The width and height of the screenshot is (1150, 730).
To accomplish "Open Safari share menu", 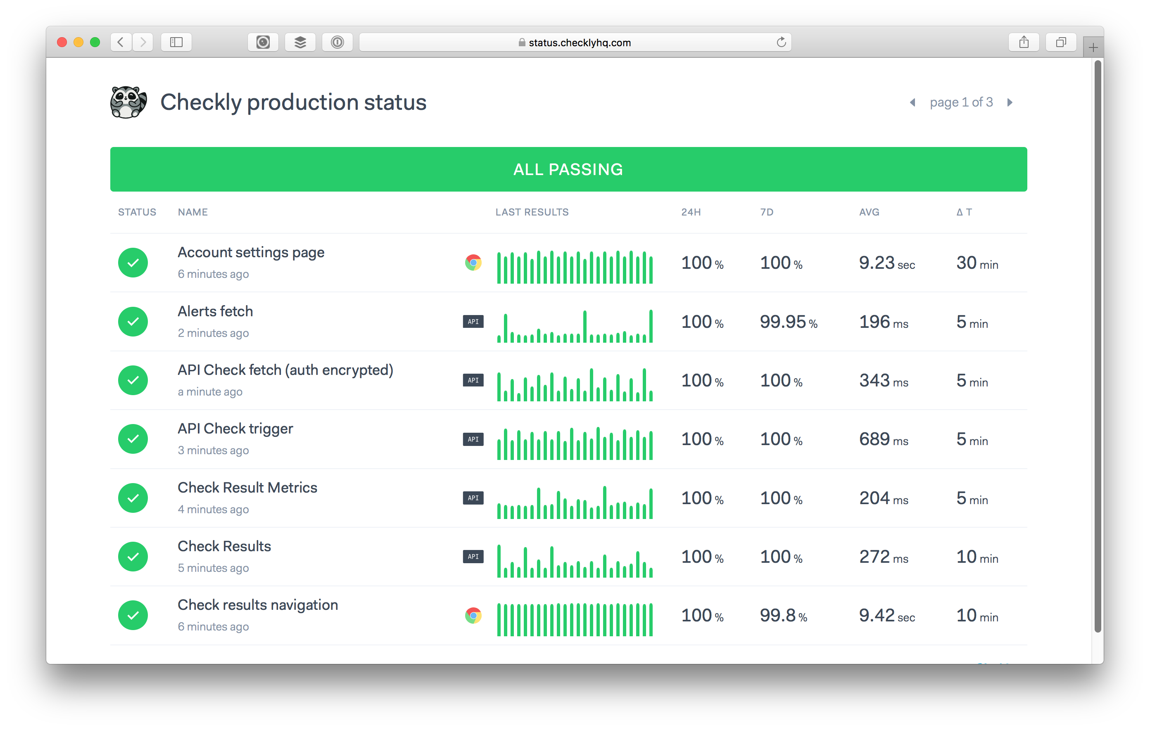I will (1024, 43).
